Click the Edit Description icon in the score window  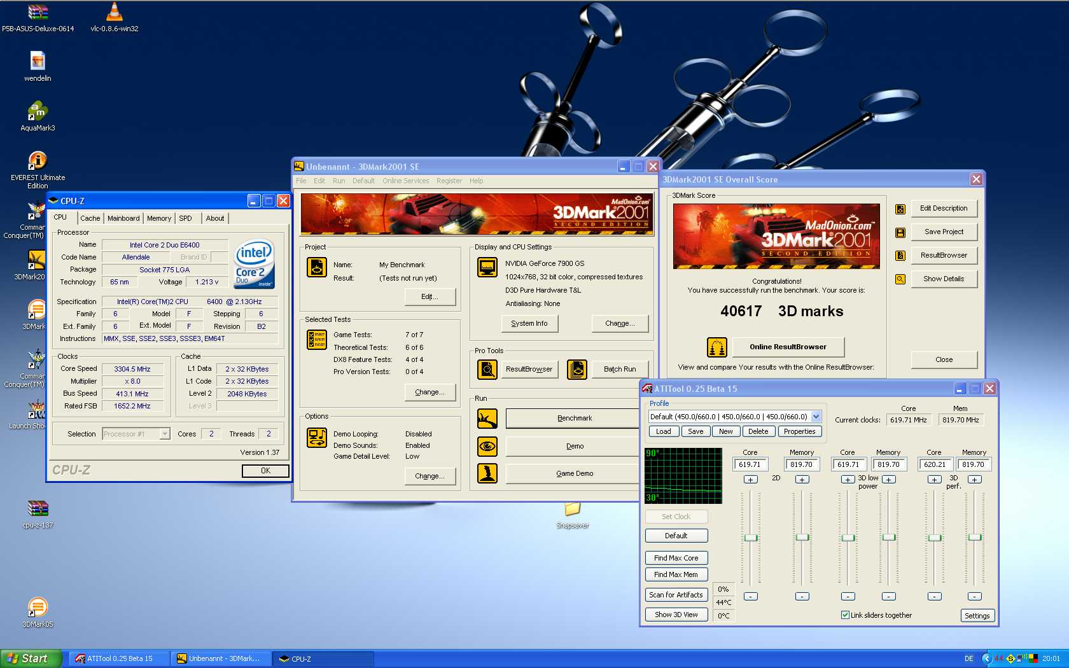(x=900, y=209)
